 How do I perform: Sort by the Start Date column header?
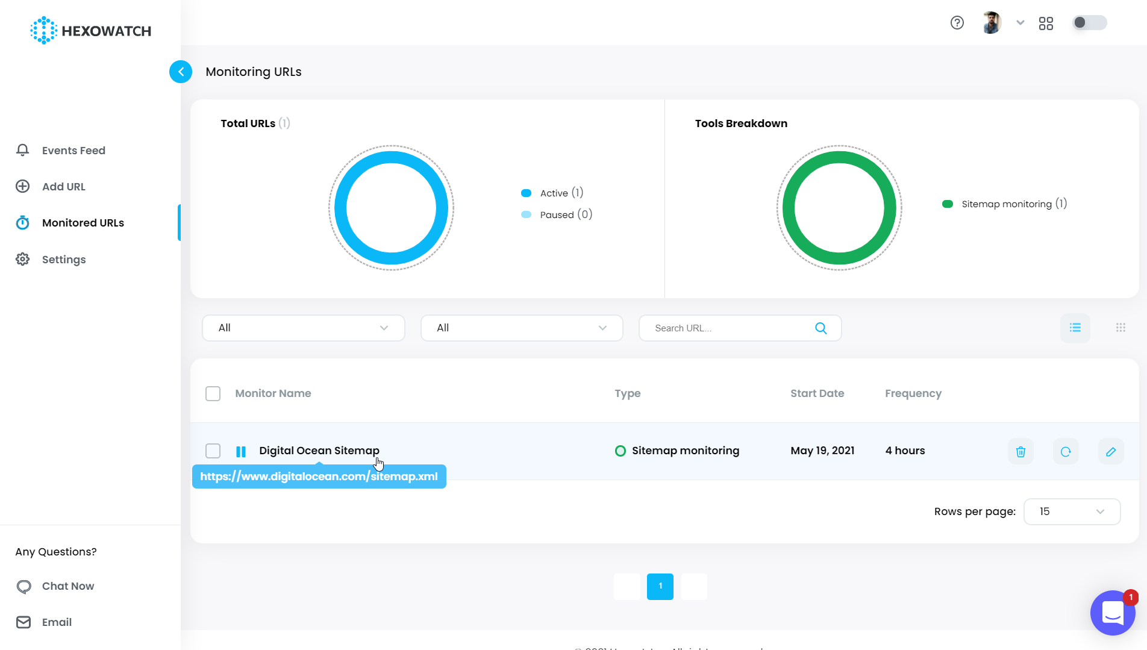(x=817, y=393)
